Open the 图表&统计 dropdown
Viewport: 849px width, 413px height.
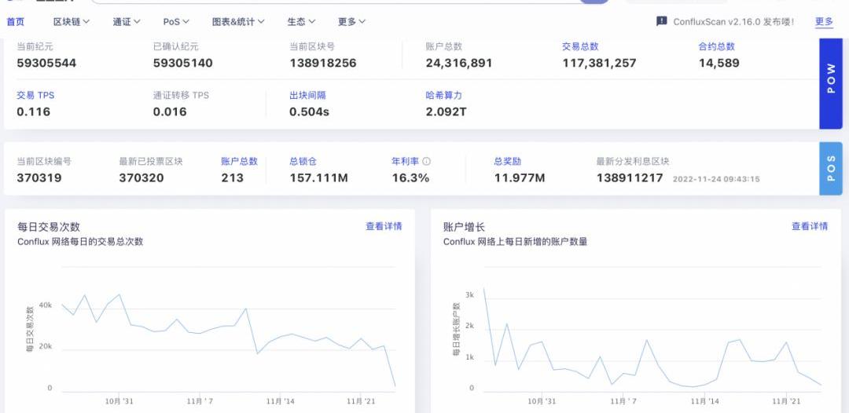[238, 22]
